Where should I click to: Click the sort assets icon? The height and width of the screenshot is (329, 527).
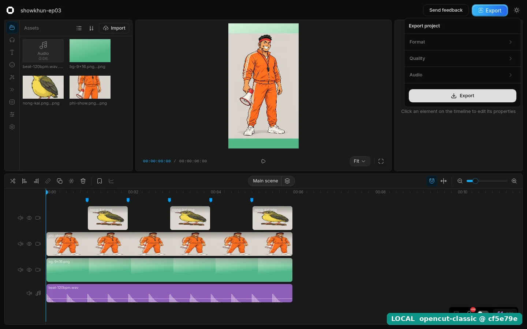point(91,28)
